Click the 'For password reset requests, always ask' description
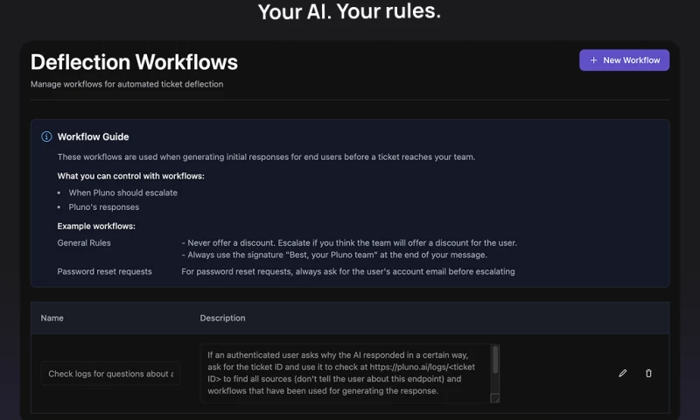The image size is (700, 420). (x=347, y=271)
